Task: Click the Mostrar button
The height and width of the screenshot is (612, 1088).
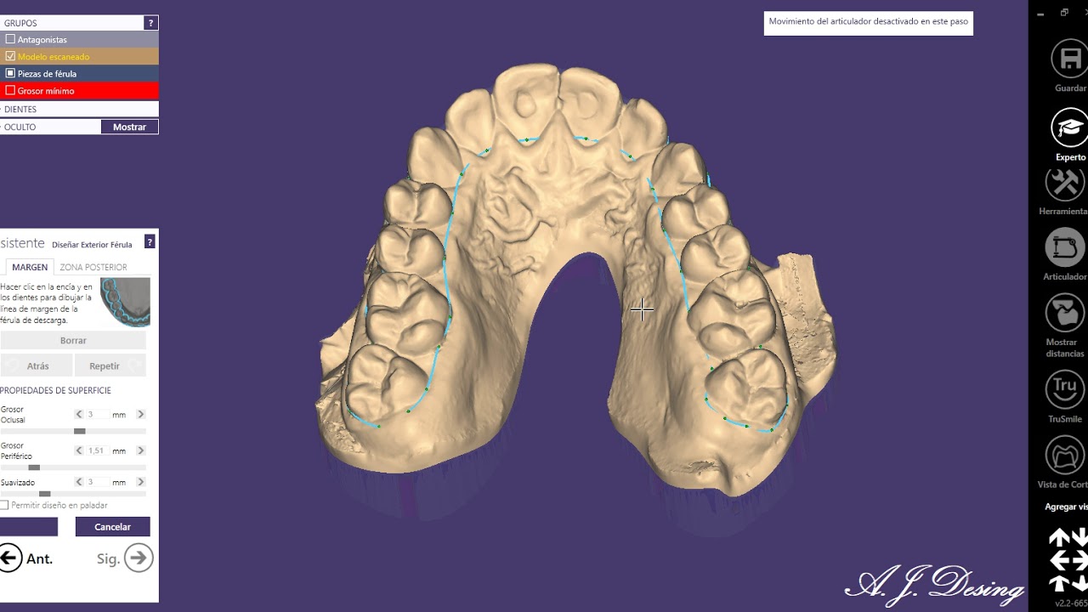Action: pyautogui.click(x=129, y=127)
